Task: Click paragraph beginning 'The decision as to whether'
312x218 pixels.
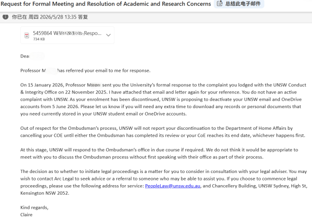Action: pos(164,182)
